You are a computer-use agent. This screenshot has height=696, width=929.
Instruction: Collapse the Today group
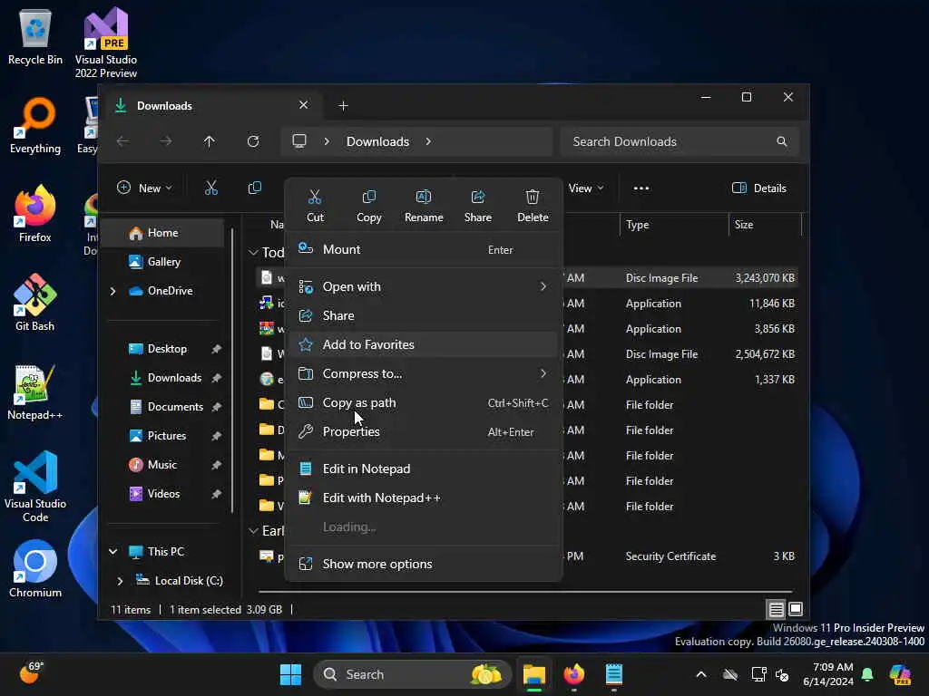pyautogui.click(x=254, y=253)
